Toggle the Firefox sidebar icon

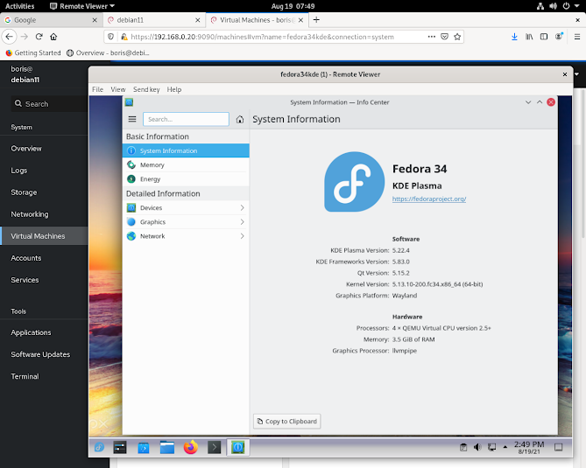(544, 37)
